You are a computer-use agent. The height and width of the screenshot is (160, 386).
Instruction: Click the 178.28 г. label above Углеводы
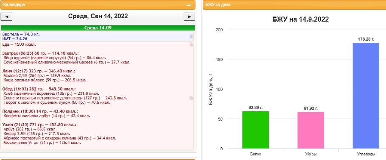tap(366, 39)
